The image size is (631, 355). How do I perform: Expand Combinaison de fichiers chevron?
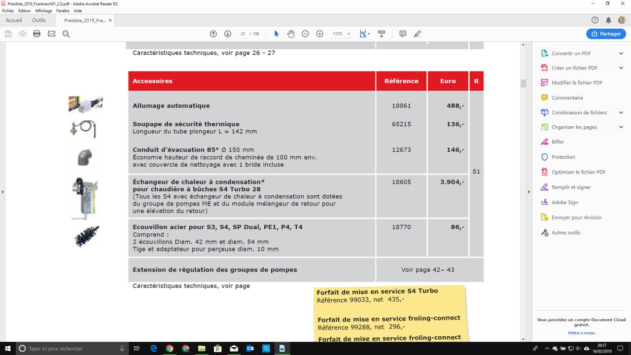pos(621,112)
